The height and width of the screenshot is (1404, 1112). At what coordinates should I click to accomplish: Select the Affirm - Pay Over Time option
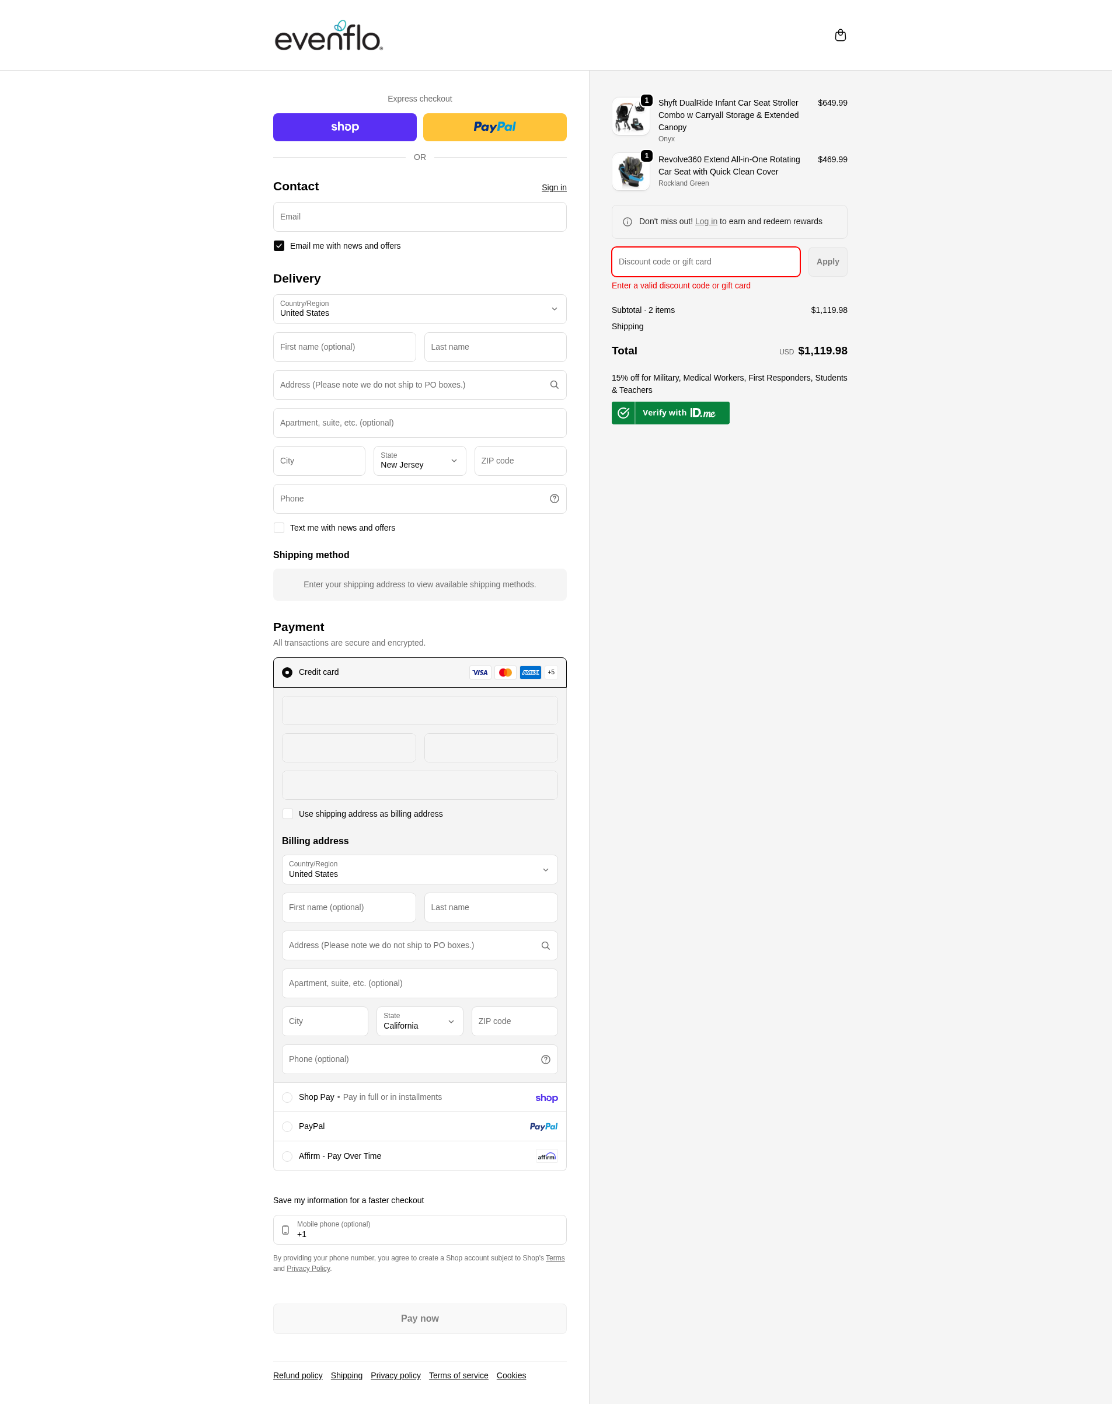(x=287, y=1156)
